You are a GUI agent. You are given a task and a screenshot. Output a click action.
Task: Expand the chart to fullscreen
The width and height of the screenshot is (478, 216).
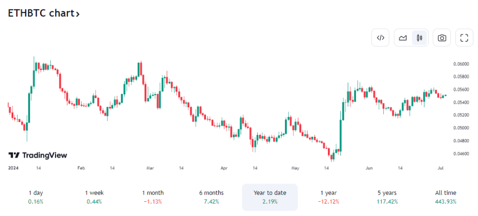[464, 38]
